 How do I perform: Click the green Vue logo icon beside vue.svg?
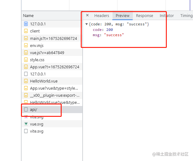tap(26, 124)
